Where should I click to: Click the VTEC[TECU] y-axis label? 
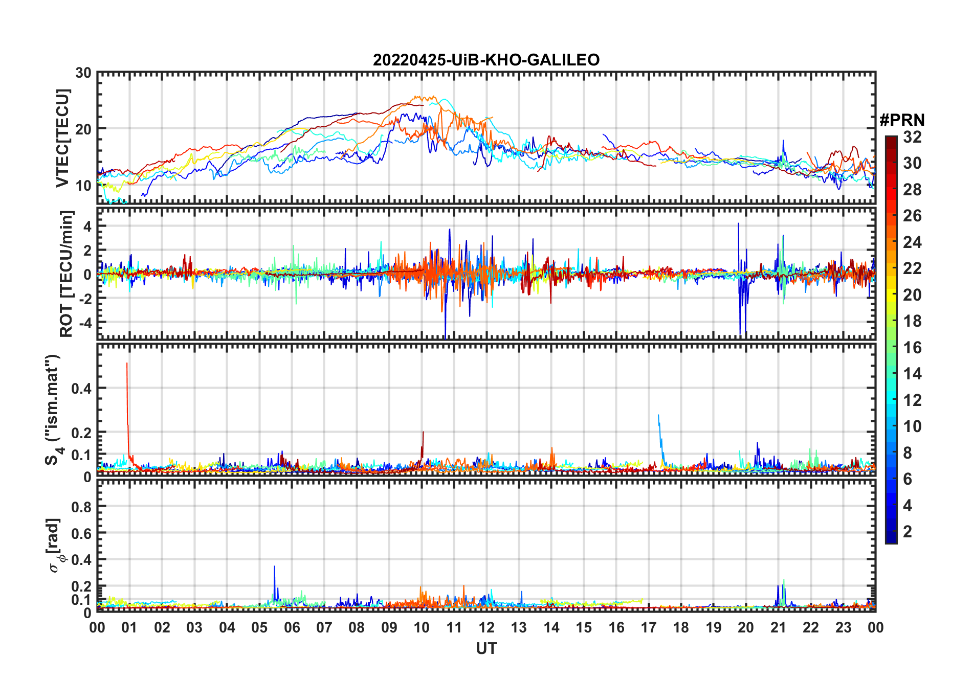[x=62, y=138]
